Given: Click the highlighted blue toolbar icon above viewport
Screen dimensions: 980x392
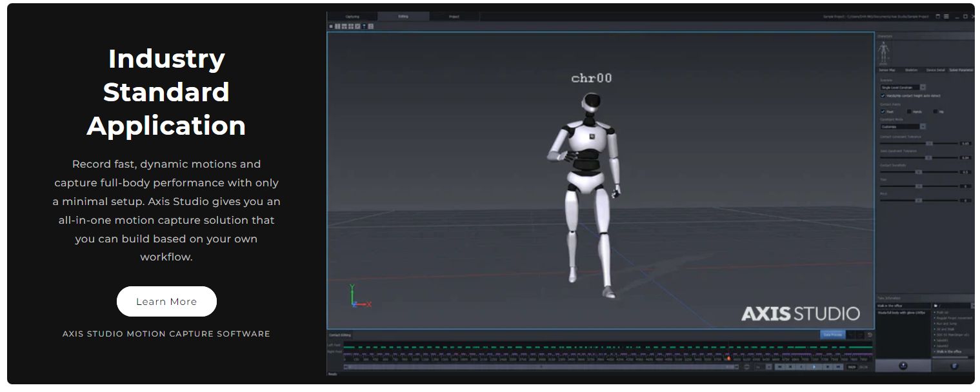Looking at the screenshot, I should 364,26.
